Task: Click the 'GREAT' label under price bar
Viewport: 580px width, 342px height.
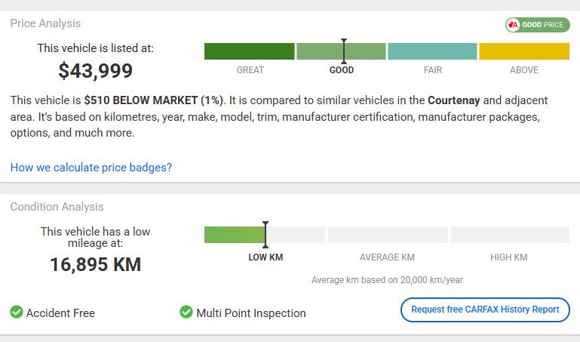Action: 250,70
